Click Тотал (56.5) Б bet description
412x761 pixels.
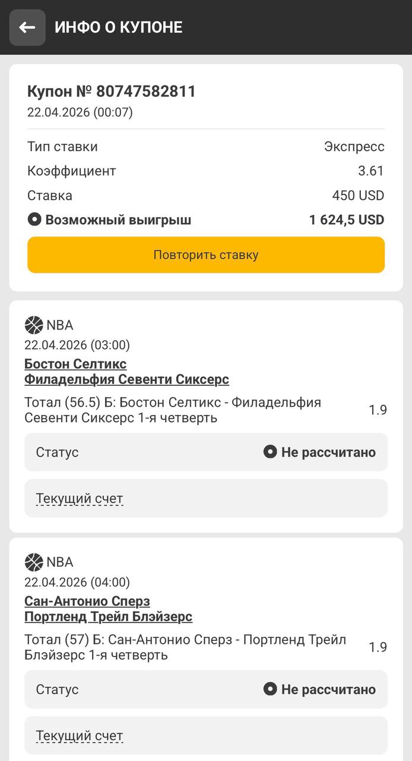point(173,410)
